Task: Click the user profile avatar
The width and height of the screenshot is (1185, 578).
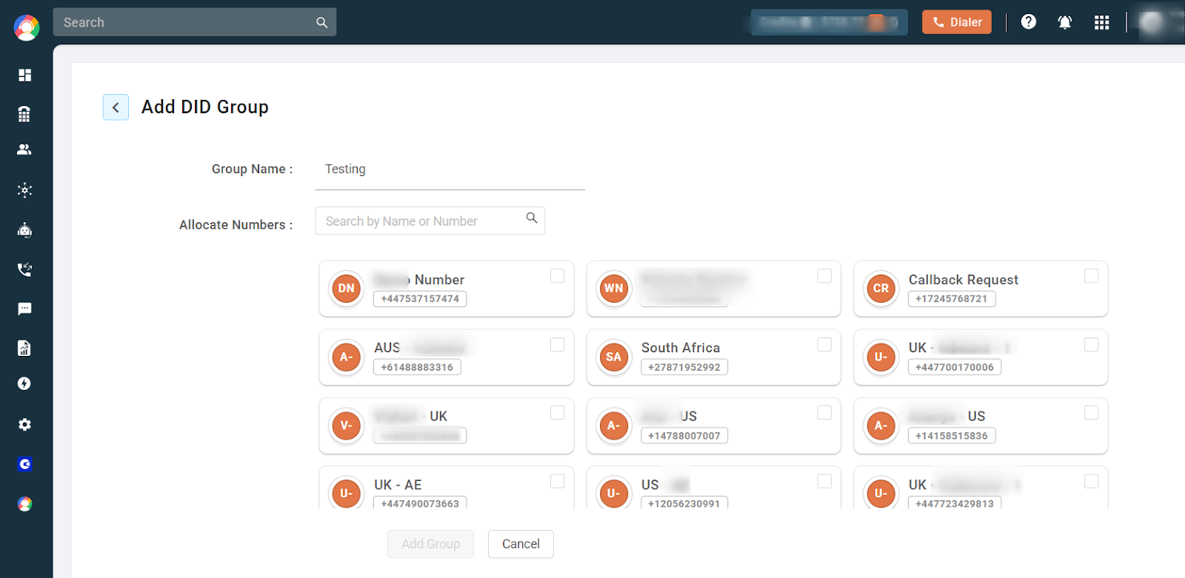Action: pyautogui.click(x=1152, y=22)
